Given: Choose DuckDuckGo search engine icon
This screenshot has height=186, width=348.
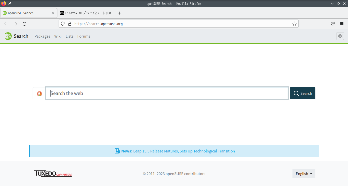Looking at the screenshot, I should [39, 94].
